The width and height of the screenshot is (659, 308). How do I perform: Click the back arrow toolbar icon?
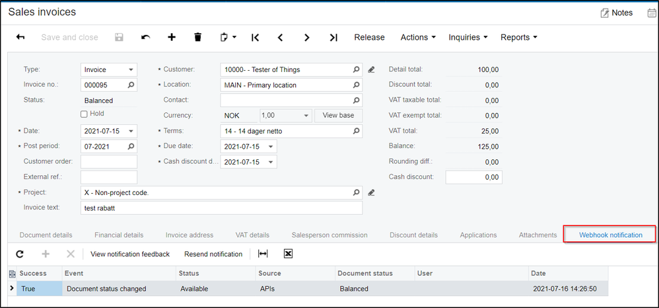point(20,38)
